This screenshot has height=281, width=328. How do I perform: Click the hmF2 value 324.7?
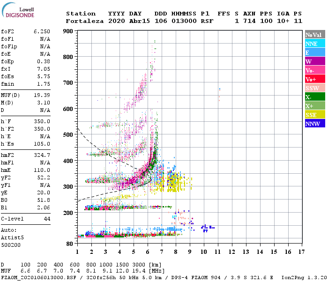pyautogui.click(x=42, y=155)
